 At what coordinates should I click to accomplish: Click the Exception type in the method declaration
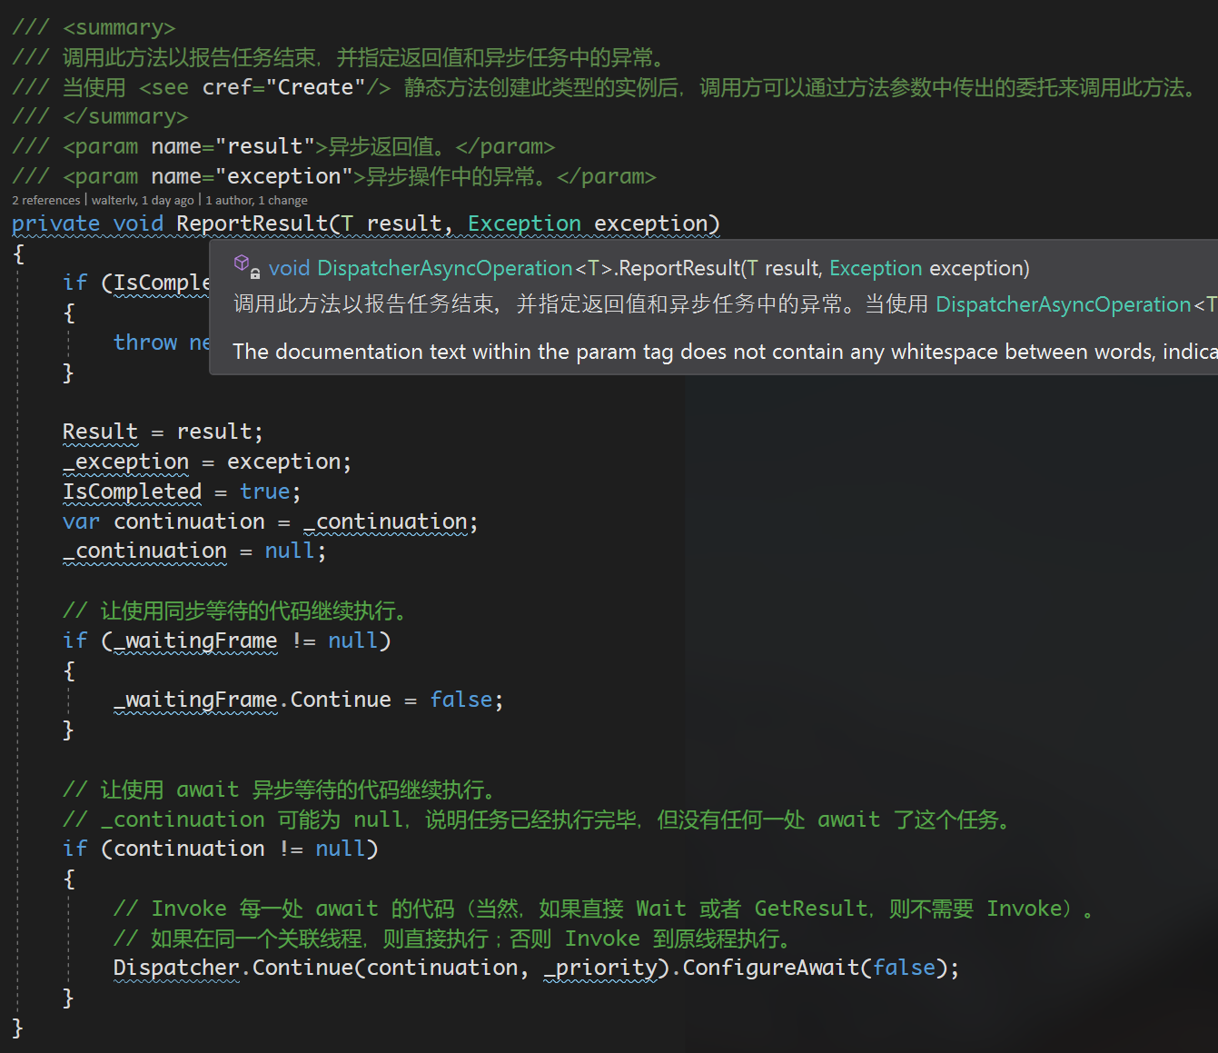(524, 224)
